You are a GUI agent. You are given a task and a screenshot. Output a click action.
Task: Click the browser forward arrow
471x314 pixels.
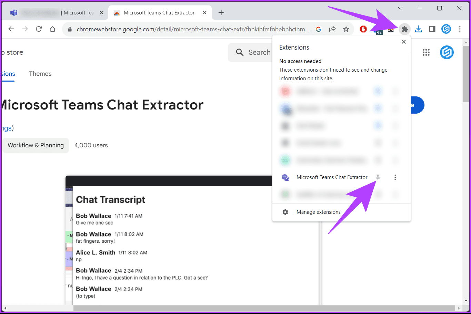pos(25,29)
